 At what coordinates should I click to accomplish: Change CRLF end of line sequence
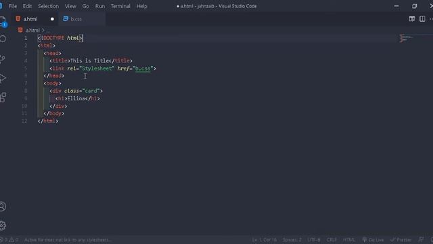[332, 240]
